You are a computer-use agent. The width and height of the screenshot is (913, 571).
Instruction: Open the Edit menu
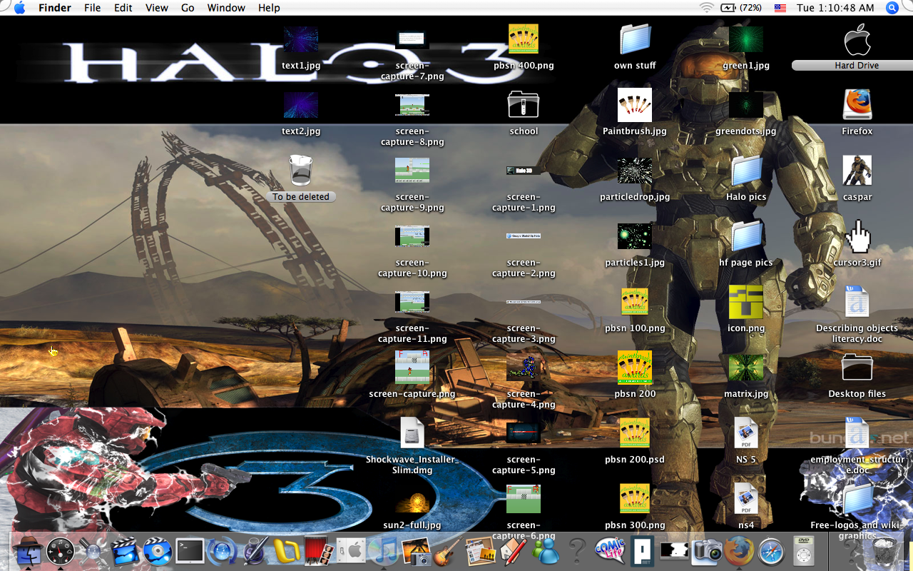[123, 8]
